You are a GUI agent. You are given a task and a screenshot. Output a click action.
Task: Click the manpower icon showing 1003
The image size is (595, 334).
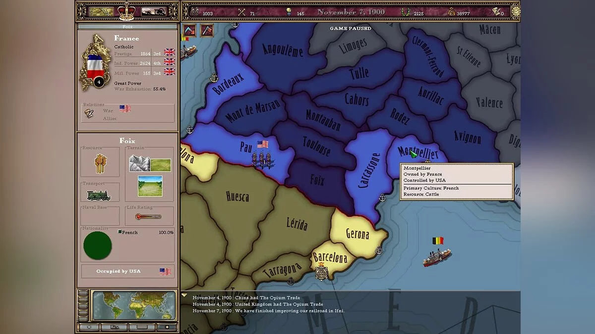point(194,12)
